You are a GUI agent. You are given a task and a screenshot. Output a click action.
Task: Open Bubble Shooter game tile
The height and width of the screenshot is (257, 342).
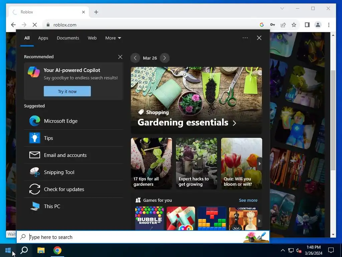click(x=149, y=218)
